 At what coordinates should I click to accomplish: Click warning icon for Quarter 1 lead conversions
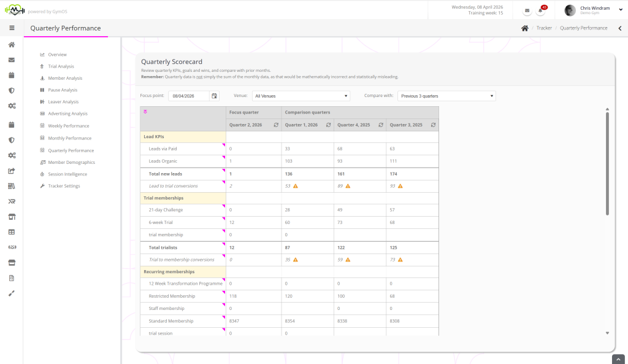pos(296,186)
